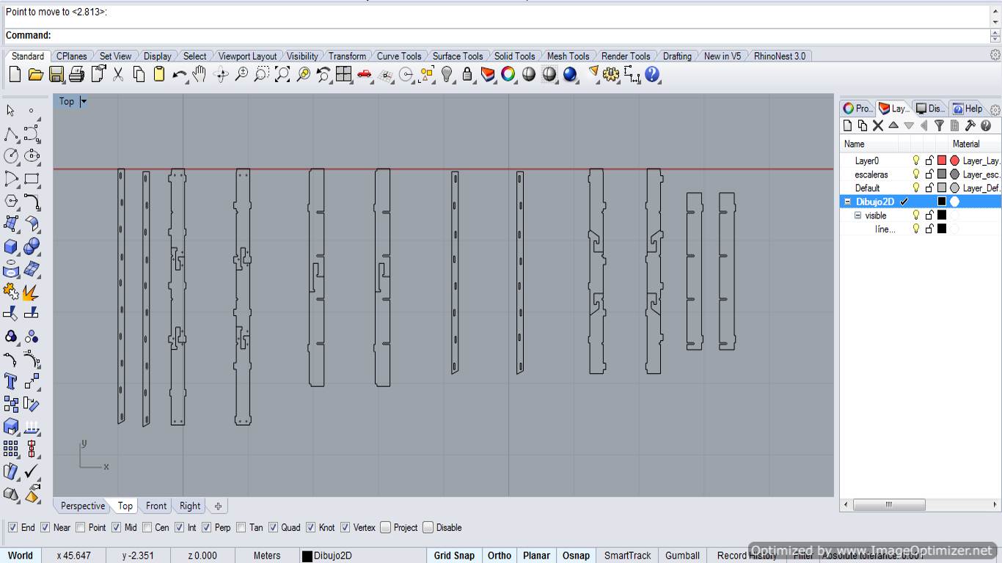
Task: Click the Print icon
Action: tap(77, 74)
